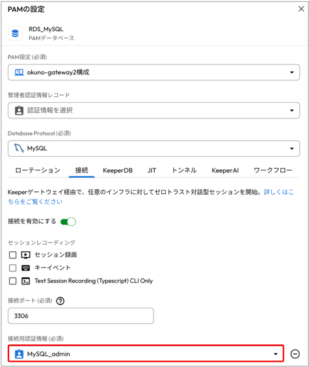
Task: Click the セッションレコーディング section label
Action: click(42, 243)
